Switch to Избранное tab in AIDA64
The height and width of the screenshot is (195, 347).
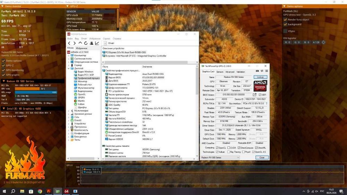[x=82, y=48]
